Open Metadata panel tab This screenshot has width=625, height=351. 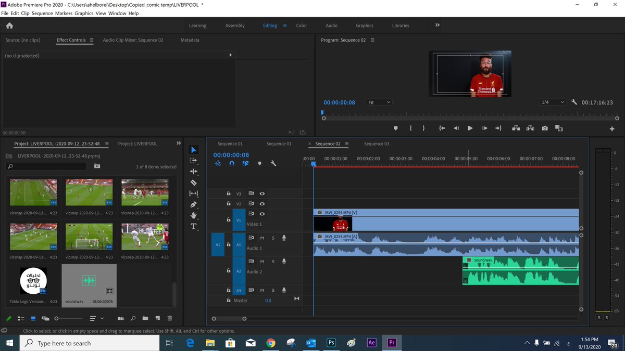tap(190, 40)
